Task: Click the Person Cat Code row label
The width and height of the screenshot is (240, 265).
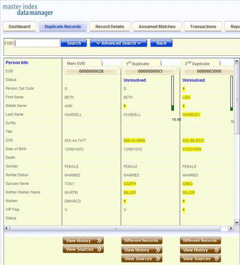Action: tap(19, 88)
